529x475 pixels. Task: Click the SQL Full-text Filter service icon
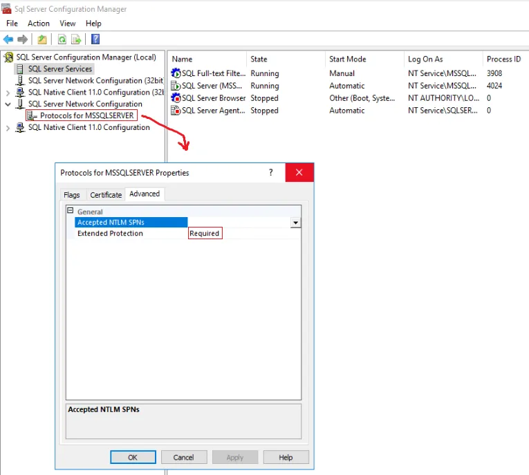pos(176,73)
